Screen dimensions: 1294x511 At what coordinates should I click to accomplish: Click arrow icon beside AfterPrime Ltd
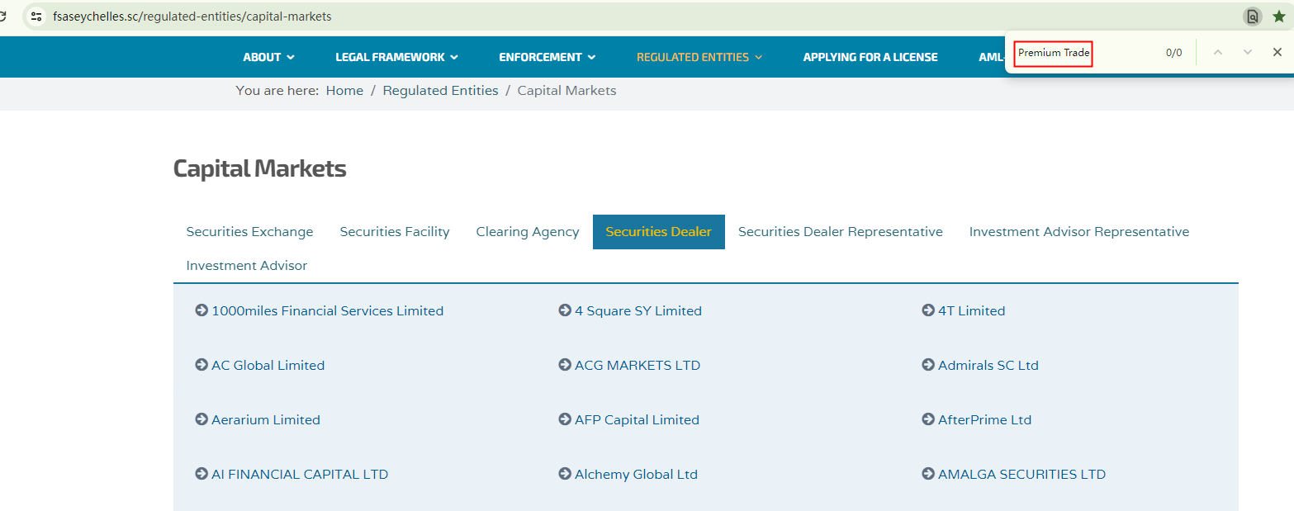click(x=928, y=419)
